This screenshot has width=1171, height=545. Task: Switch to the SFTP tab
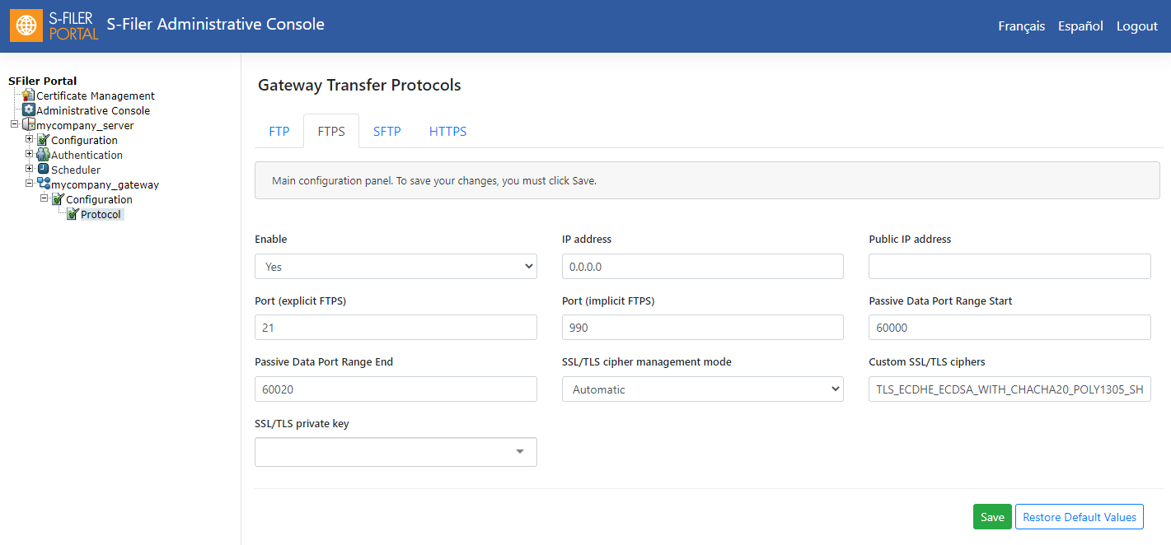pyautogui.click(x=387, y=132)
